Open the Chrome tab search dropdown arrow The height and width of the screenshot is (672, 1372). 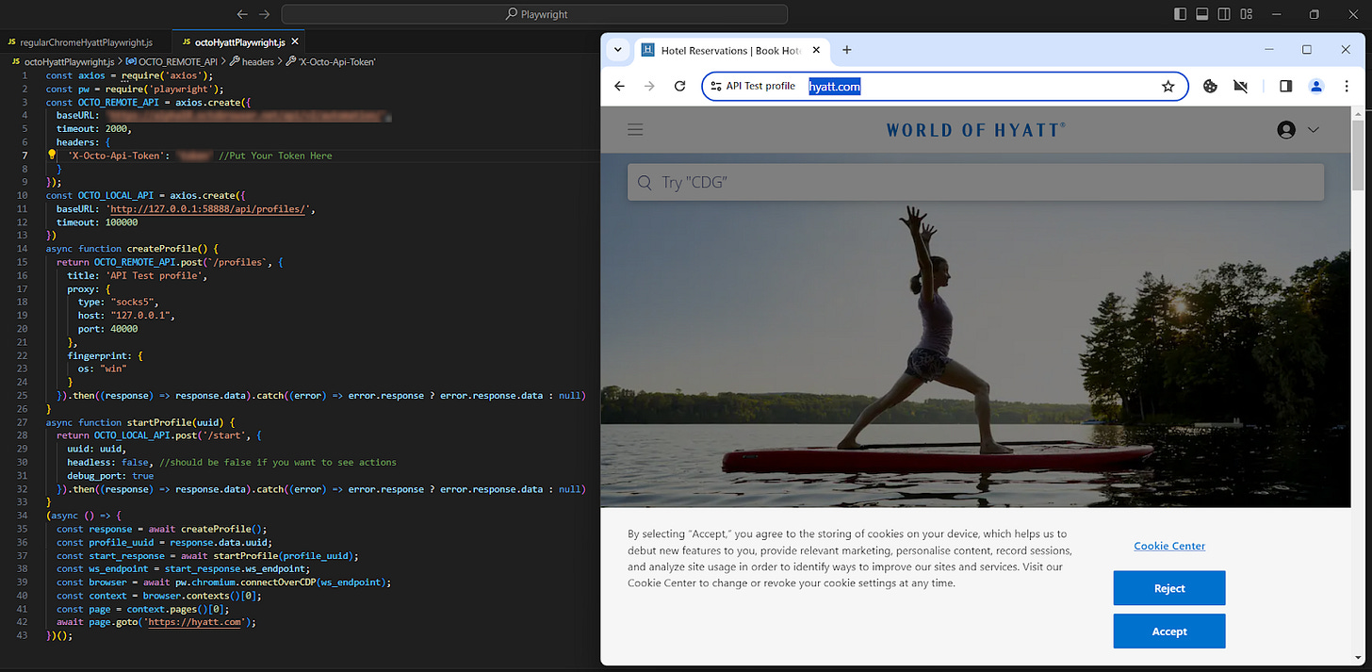[x=618, y=50]
